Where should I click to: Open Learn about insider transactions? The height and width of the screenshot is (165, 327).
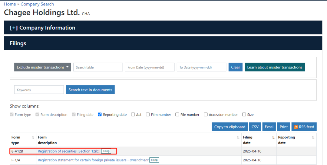pyautogui.click(x=275, y=67)
